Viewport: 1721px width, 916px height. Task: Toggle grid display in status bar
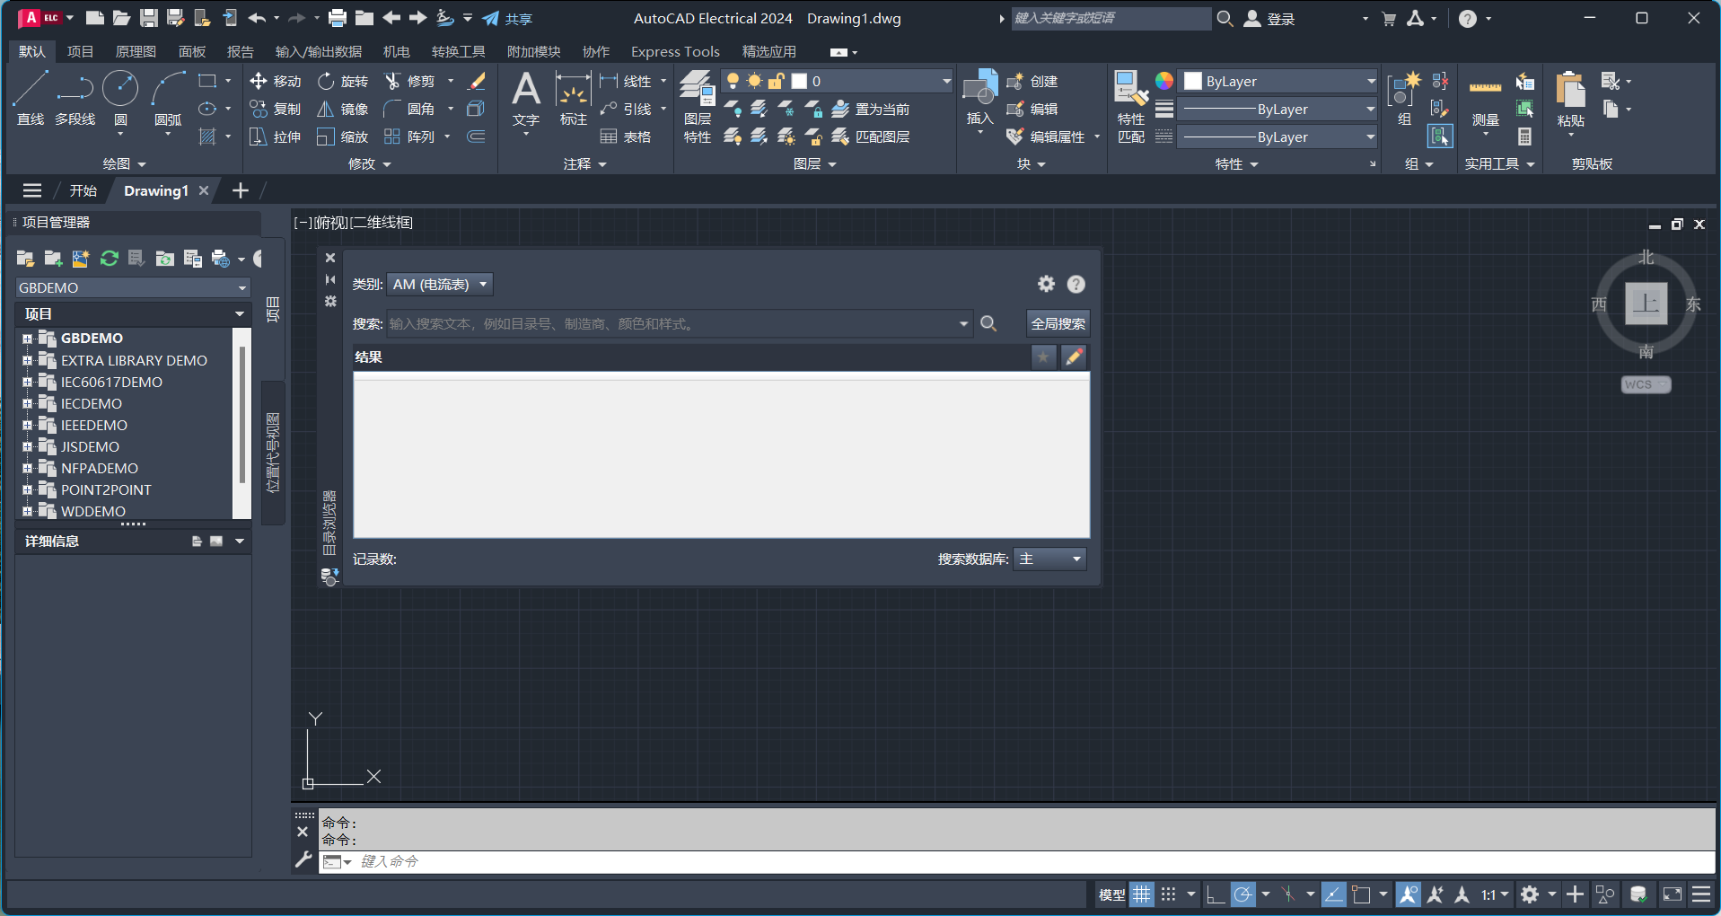click(1141, 894)
